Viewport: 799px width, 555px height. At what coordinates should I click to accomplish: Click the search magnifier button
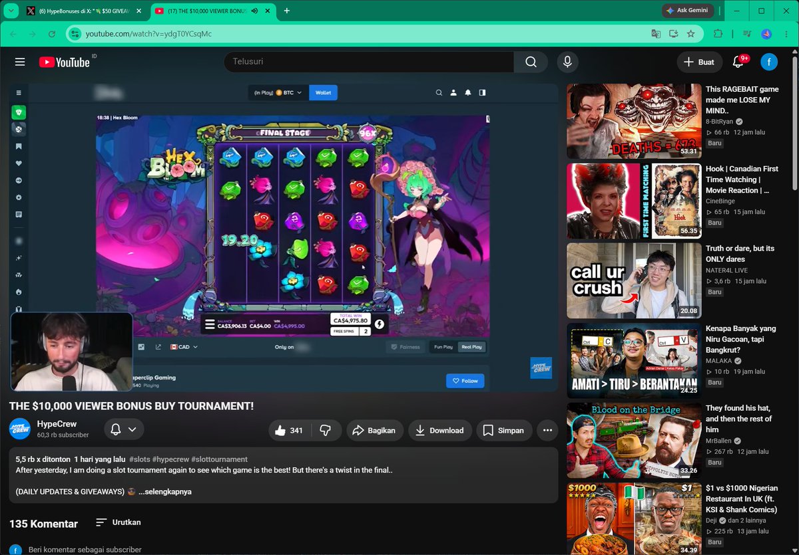pyautogui.click(x=531, y=62)
